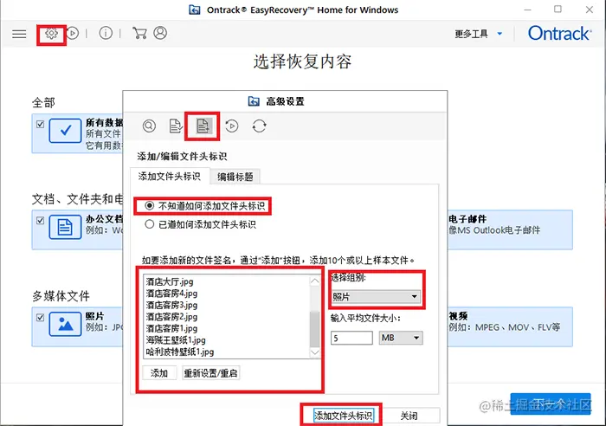This screenshot has height=426, width=606.
Task: Toggle the 照片 checkbox under multimedia
Action: click(40, 318)
